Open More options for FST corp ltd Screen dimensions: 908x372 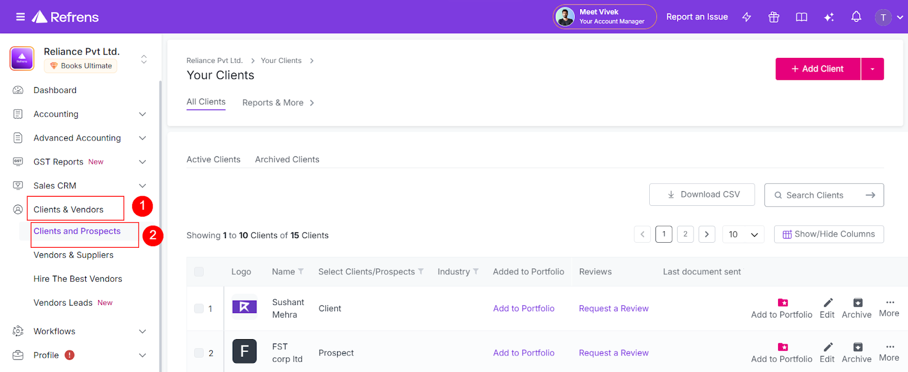pos(889,352)
